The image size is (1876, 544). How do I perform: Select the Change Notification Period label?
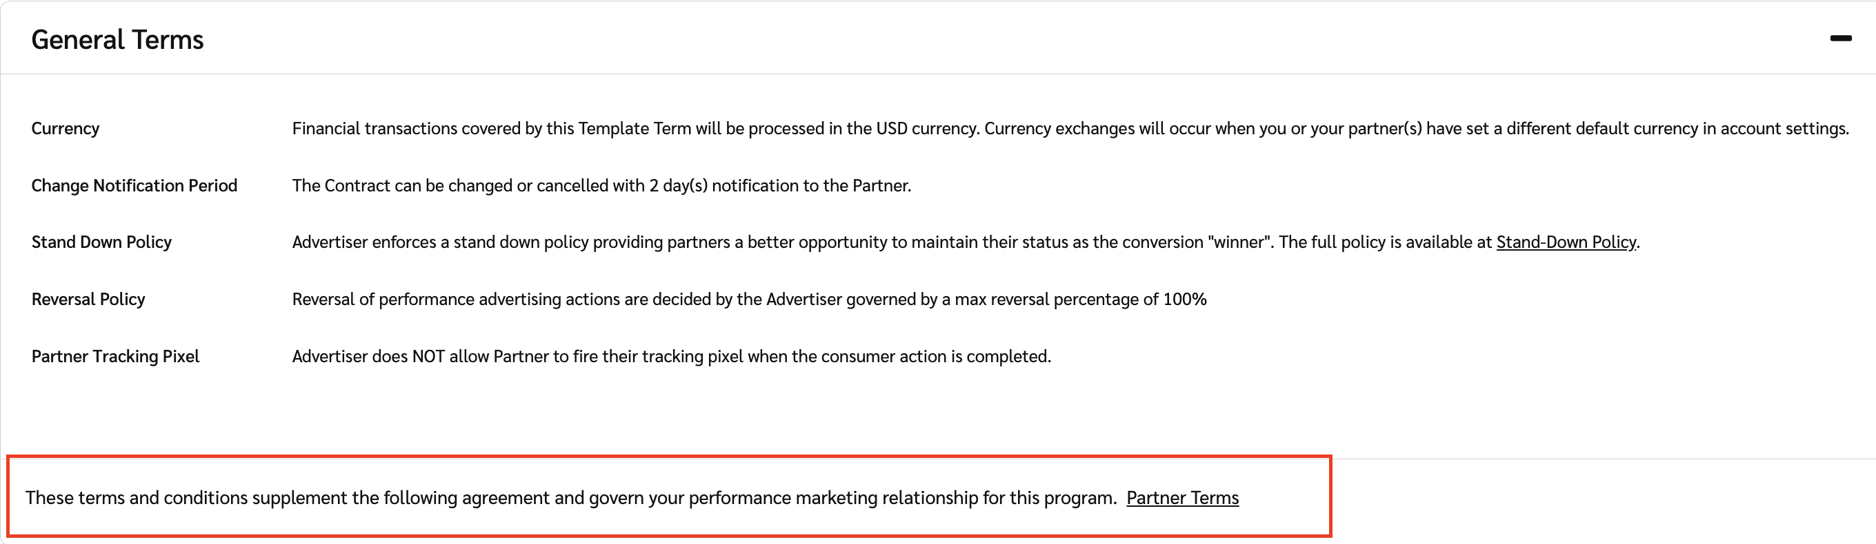click(x=134, y=185)
